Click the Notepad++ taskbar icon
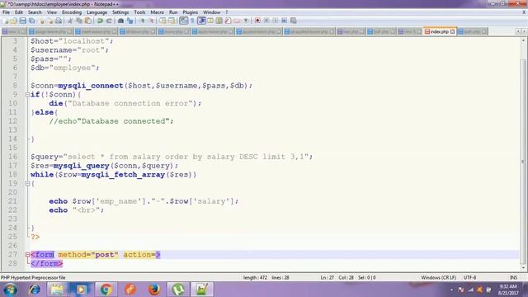 202,290
